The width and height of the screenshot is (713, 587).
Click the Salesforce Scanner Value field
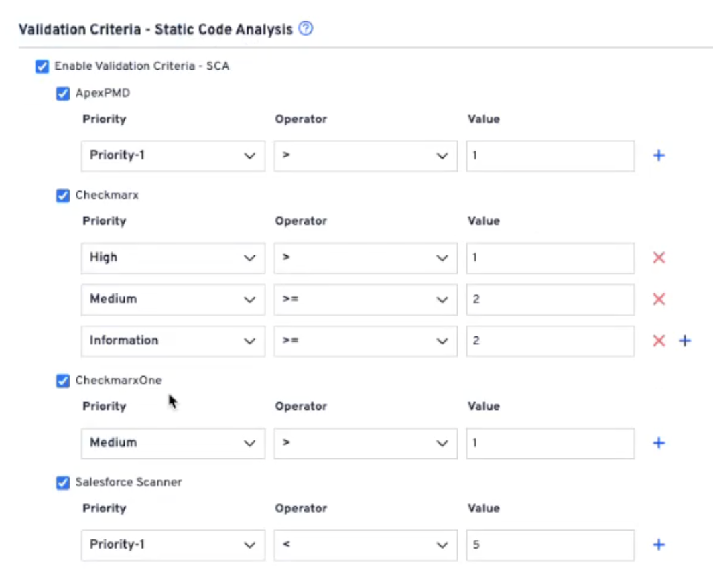(550, 545)
